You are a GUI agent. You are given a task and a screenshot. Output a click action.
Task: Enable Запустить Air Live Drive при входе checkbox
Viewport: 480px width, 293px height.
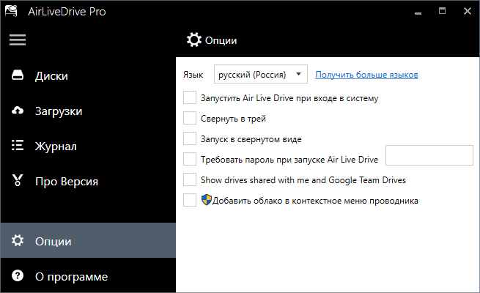coord(190,97)
